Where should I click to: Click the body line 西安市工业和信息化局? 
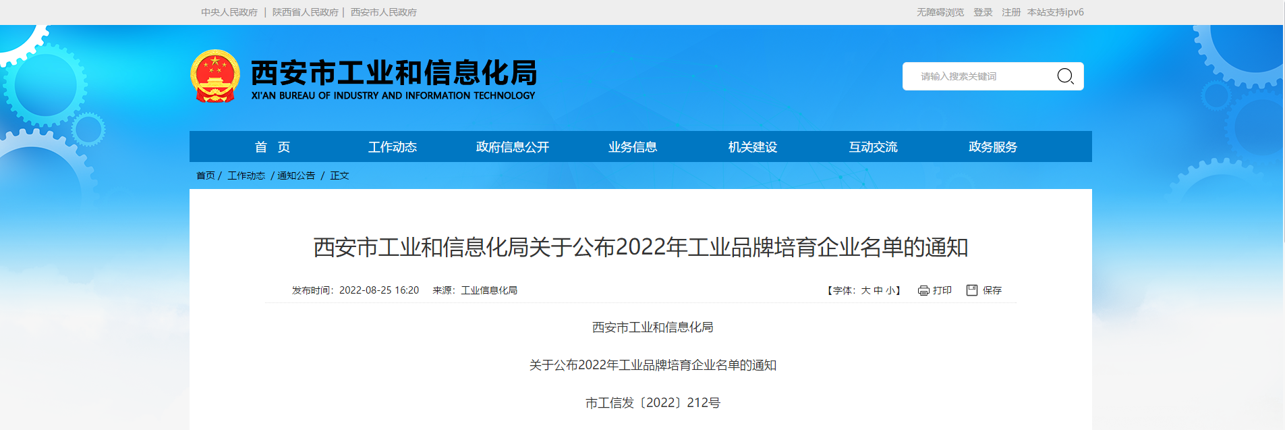(x=653, y=327)
